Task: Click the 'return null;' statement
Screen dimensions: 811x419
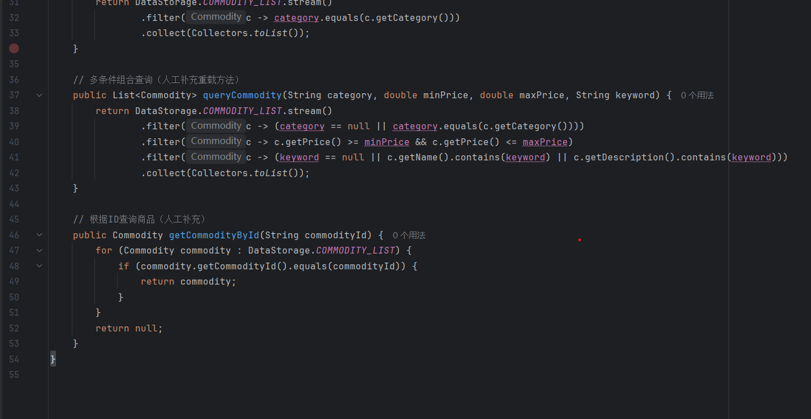Action: (x=129, y=328)
